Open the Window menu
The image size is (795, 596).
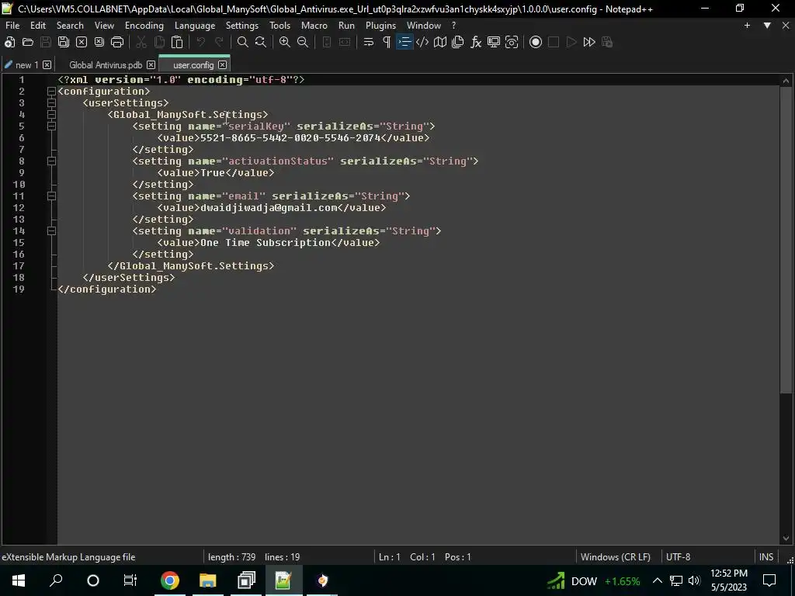pyautogui.click(x=423, y=26)
